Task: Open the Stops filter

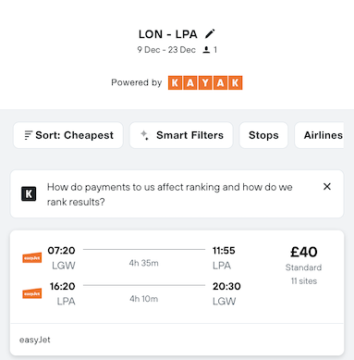Action: point(263,135)
